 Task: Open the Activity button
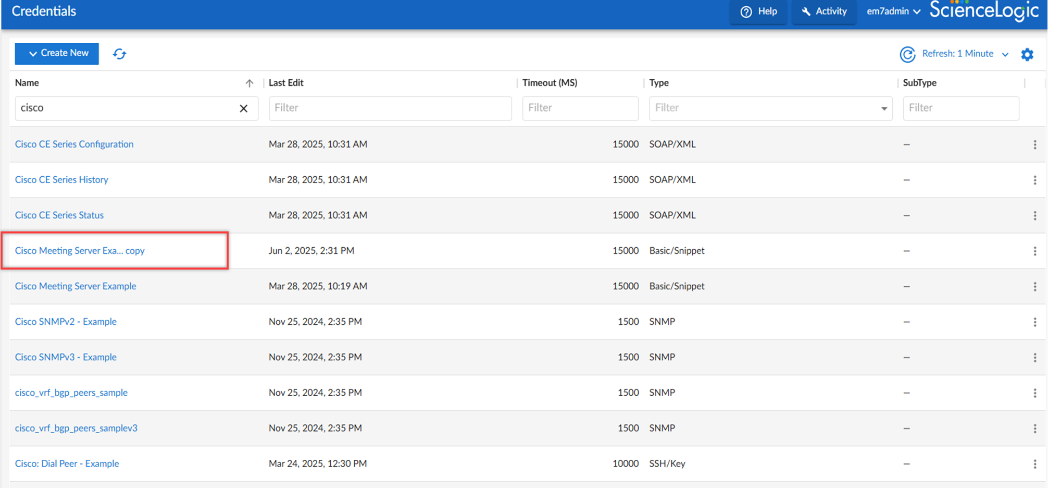824,11
